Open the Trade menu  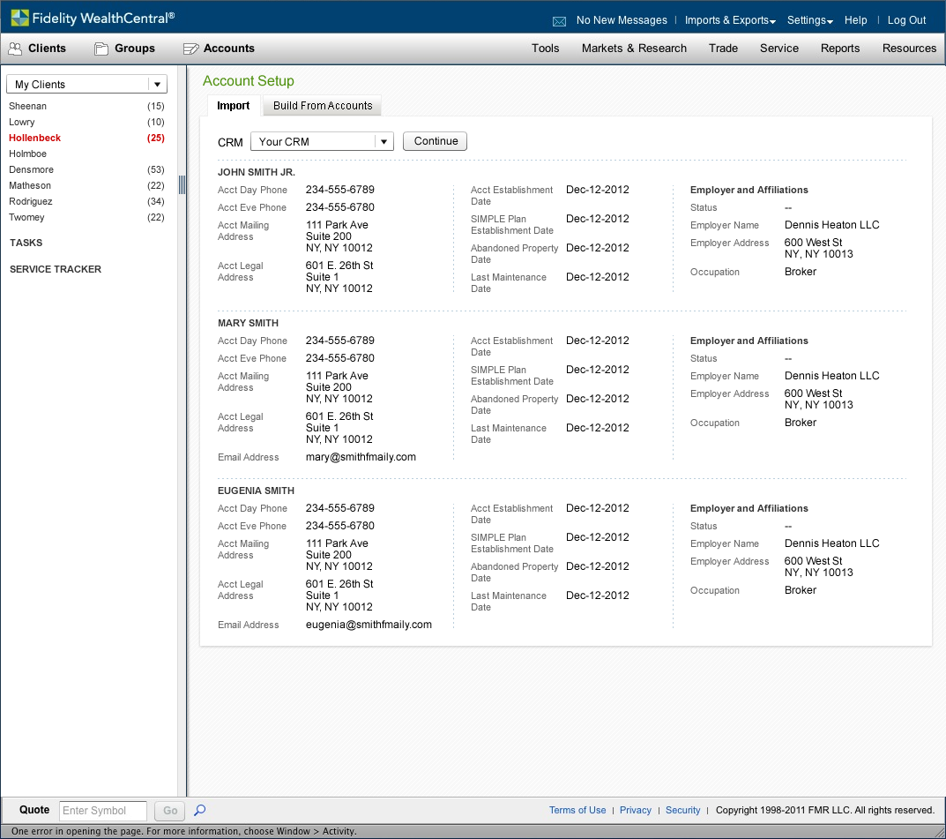tap(723, 49)
